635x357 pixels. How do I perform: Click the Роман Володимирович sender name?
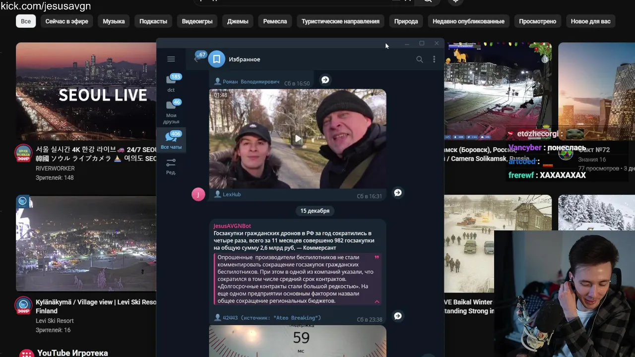tap(251, 82)
